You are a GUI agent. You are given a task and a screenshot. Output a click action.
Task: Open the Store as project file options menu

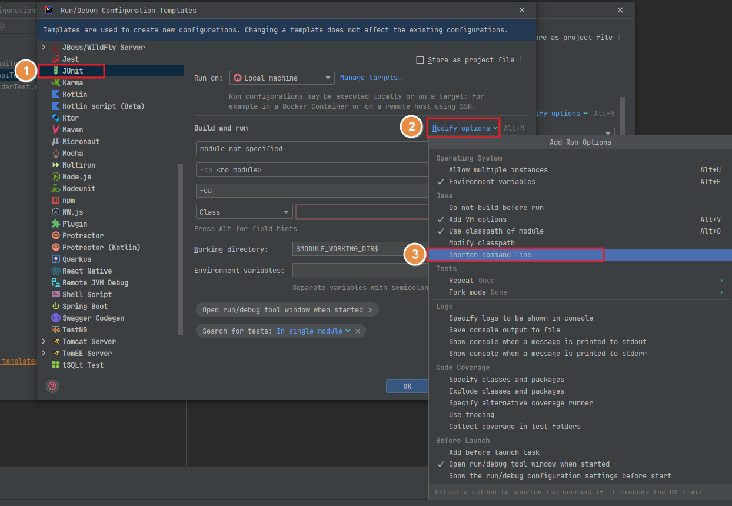pyautogui.click(x=521, y=60)
